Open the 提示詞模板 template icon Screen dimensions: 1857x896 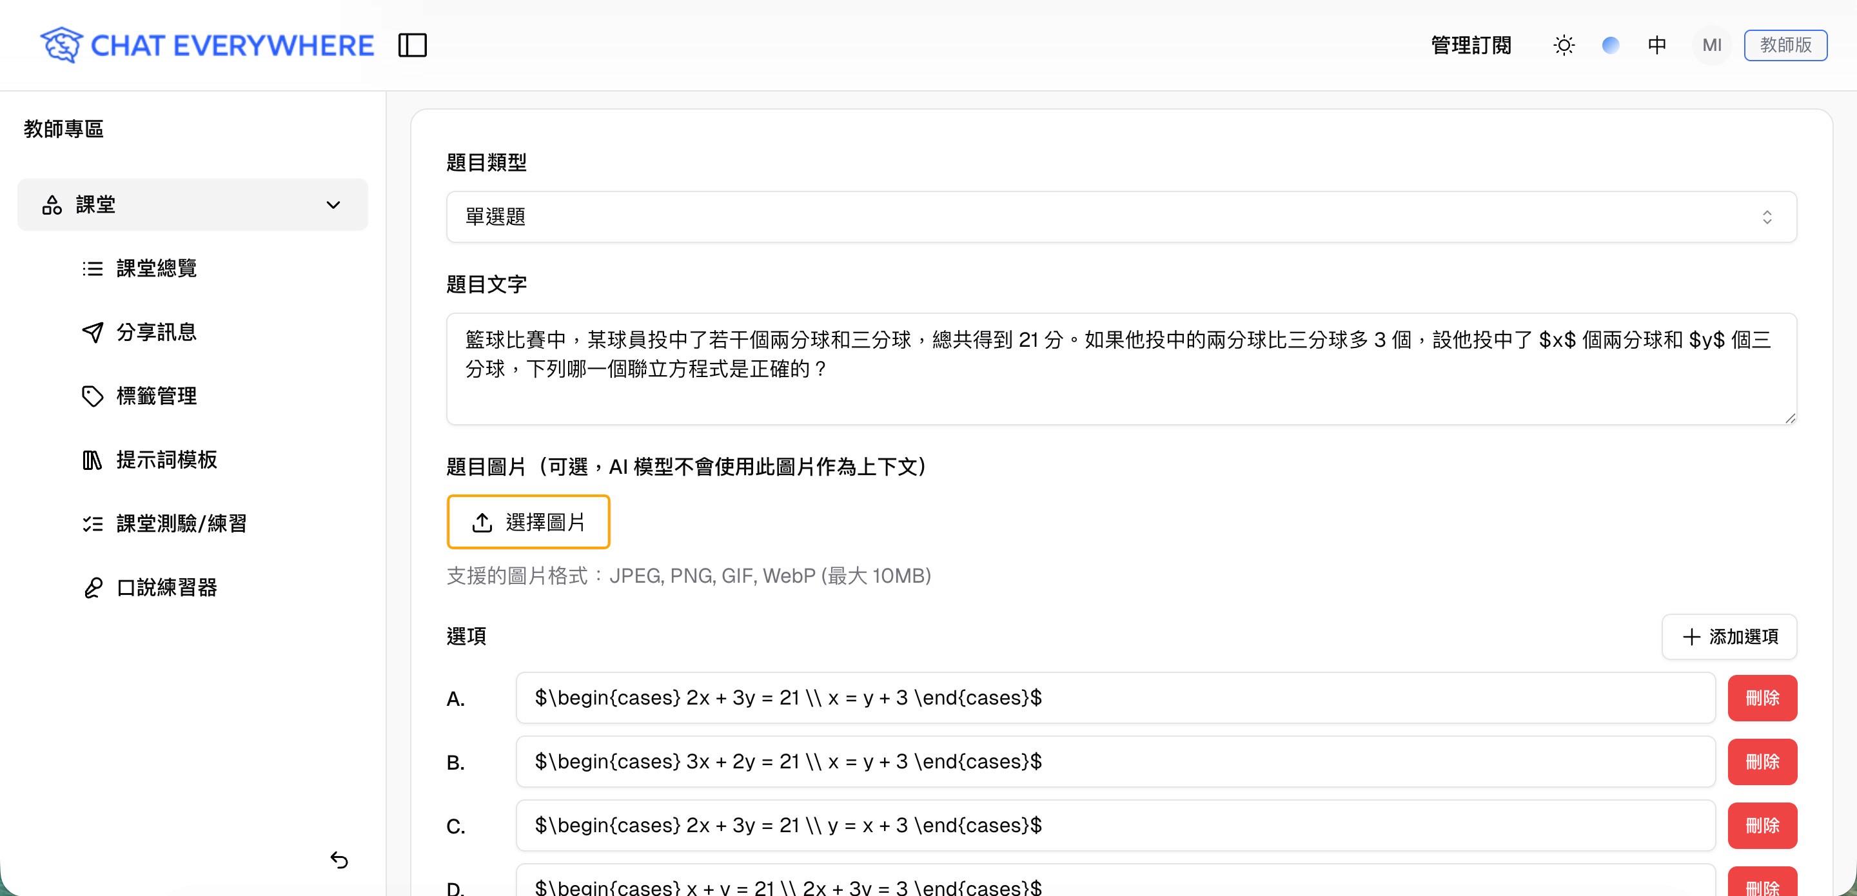(x=93, y=460)
